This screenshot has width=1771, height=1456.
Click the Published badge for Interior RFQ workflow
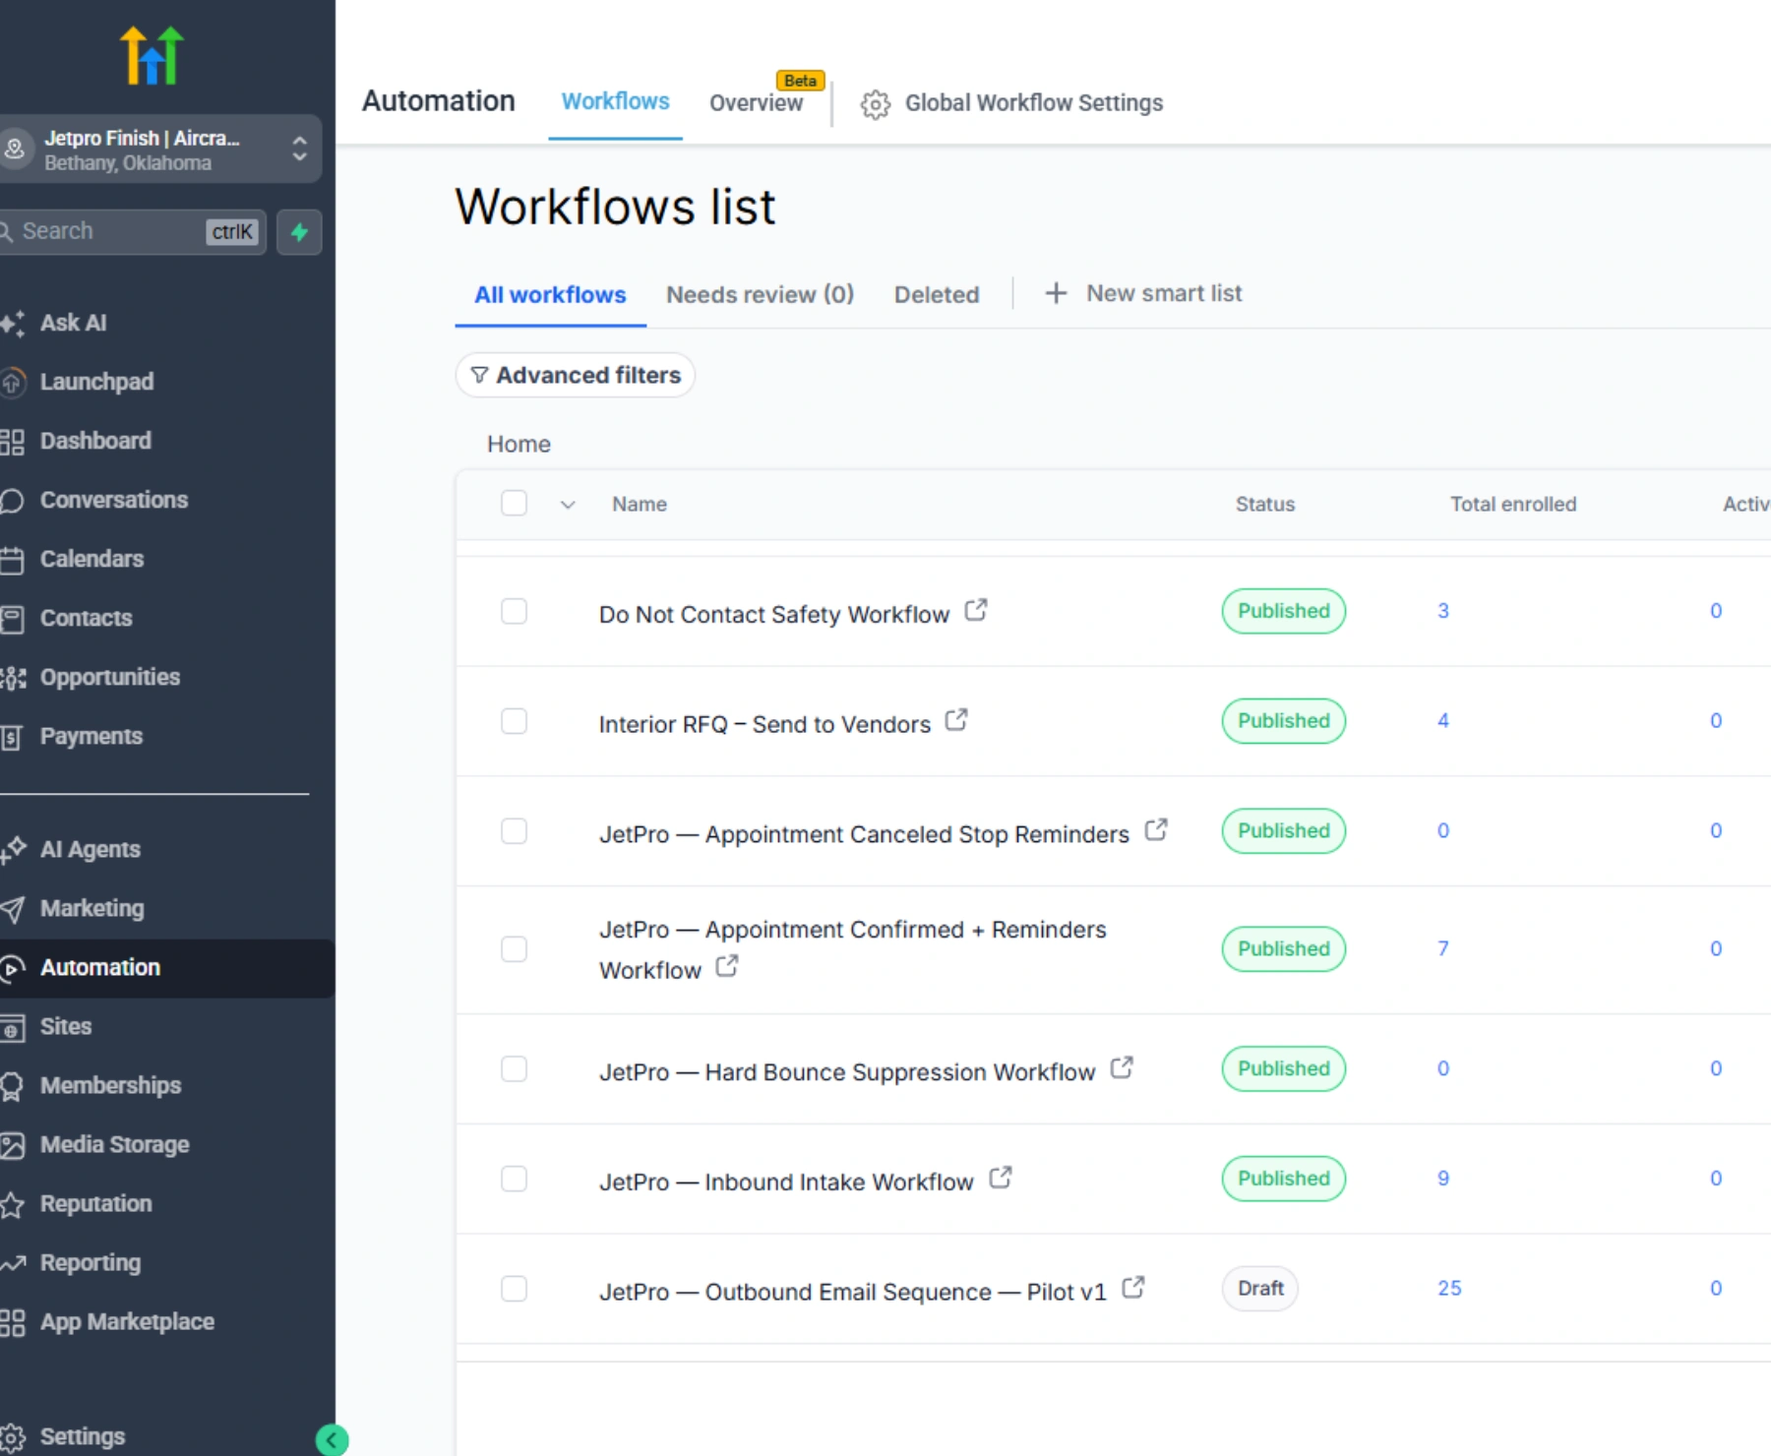click(1284, 721)
